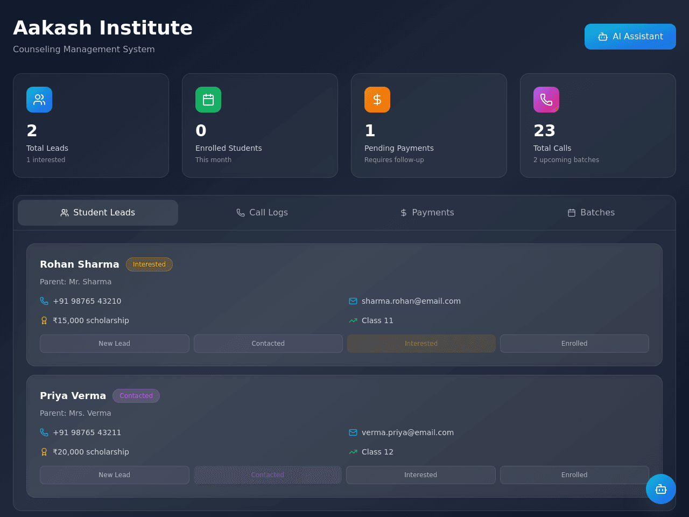Switch to the Student Leads tab
This screenshot has width=689, height=517.
tap(98, 213)
